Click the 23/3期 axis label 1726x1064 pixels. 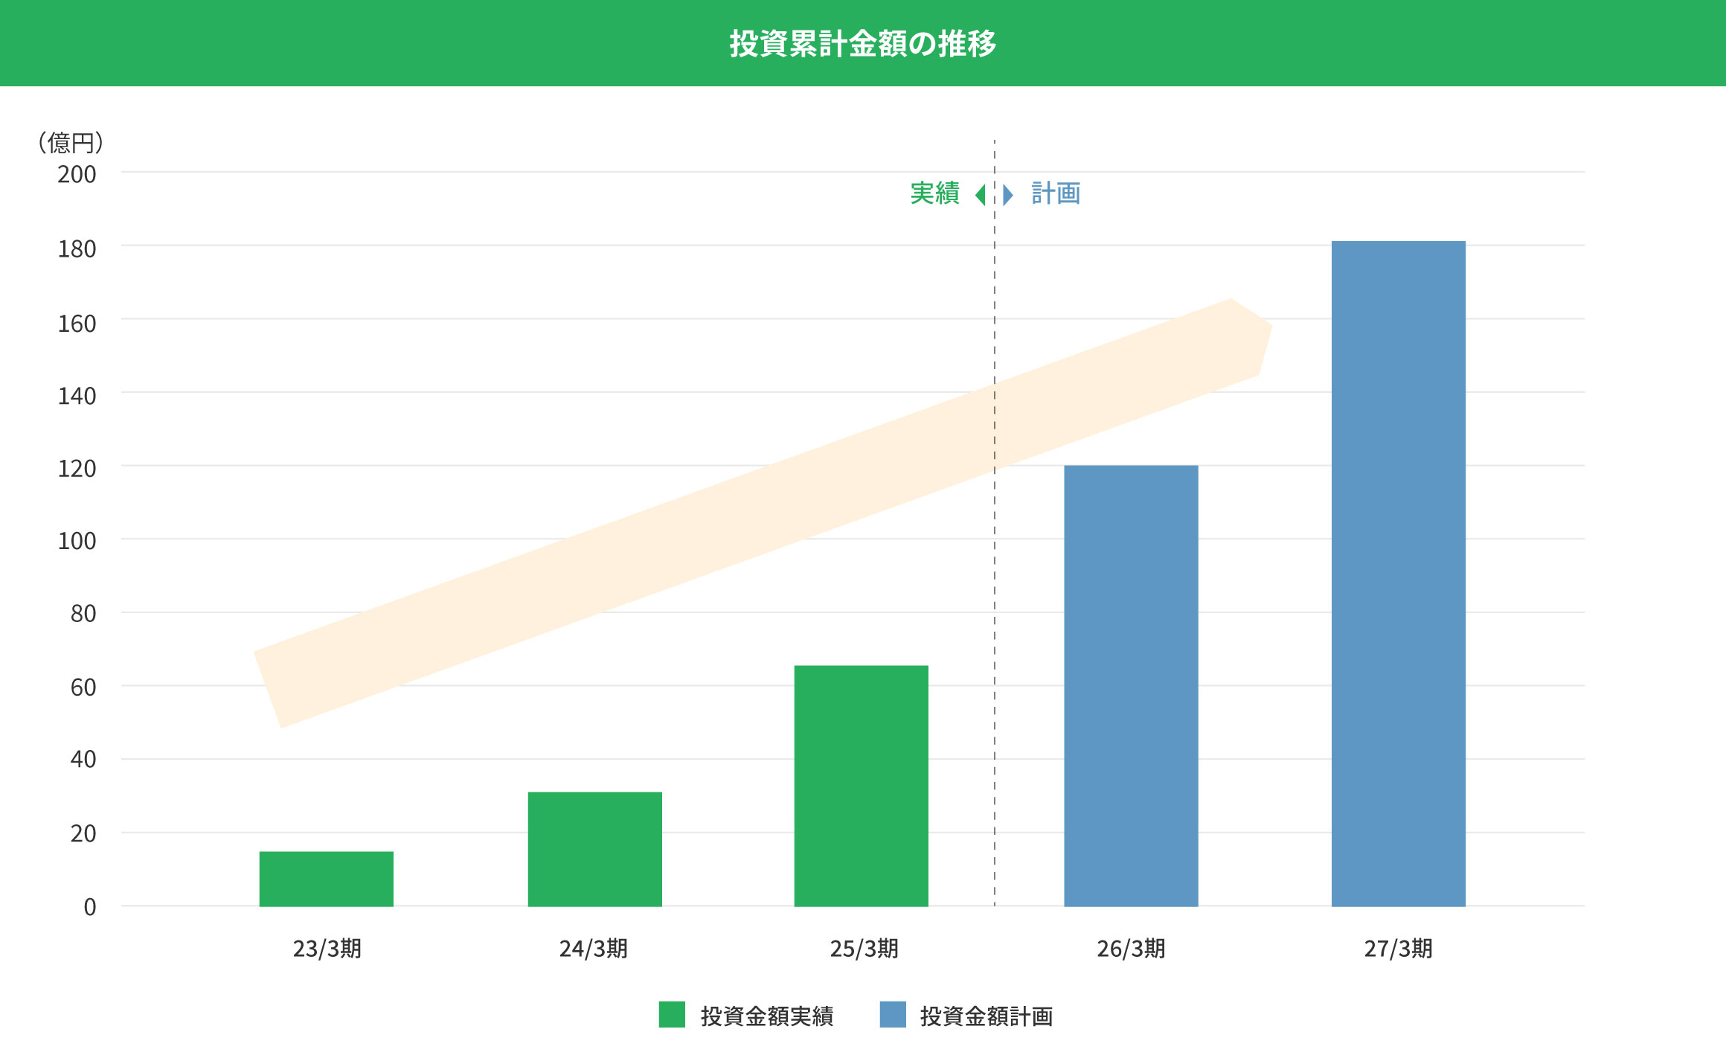(x=327, y=949)
